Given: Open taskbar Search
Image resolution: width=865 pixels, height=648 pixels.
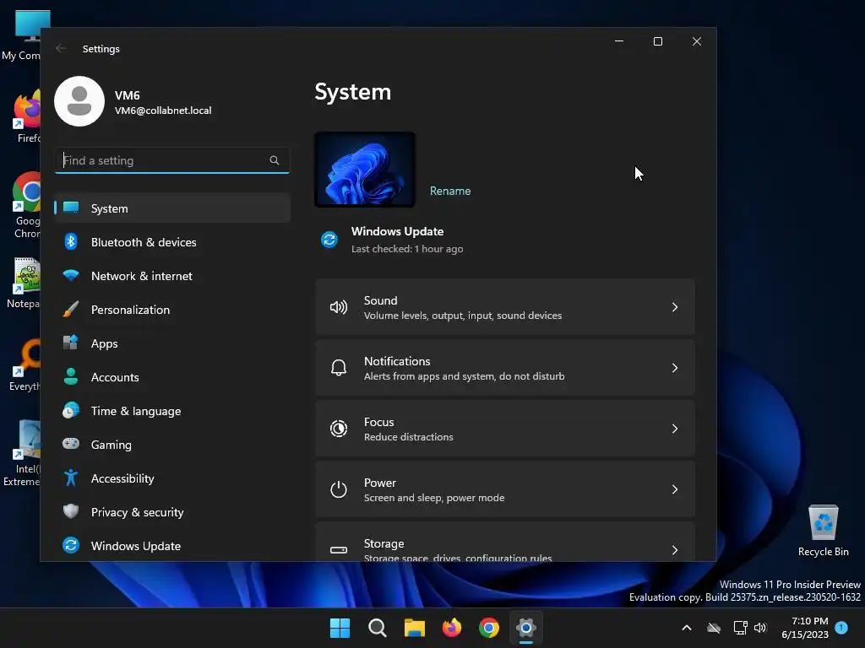Looking at the screenshot, I should tap(378, 628).
